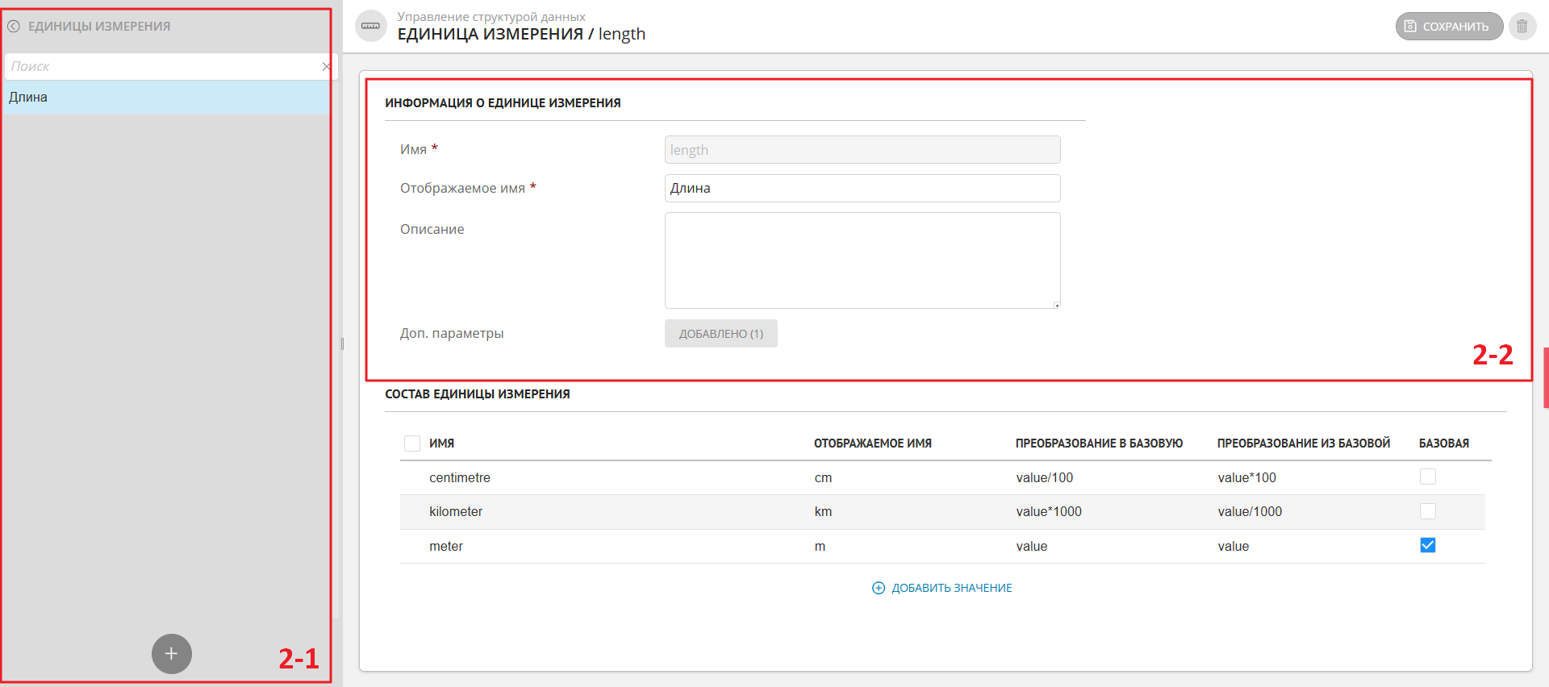Screen dimensions: 1549x687
Task: Click the plus icon by ДОБАВИТЬ ЗНАЧЕНИЕ
Action: point(879,589)
